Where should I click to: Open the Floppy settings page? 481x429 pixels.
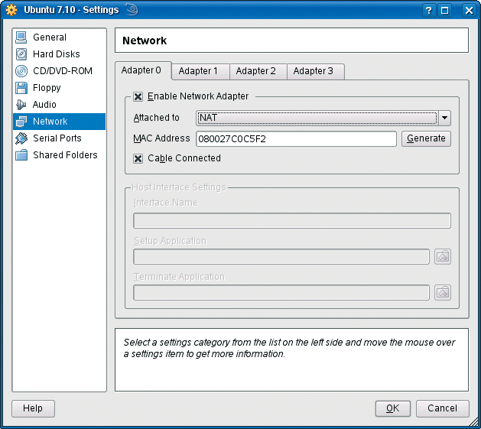point(59,88)
